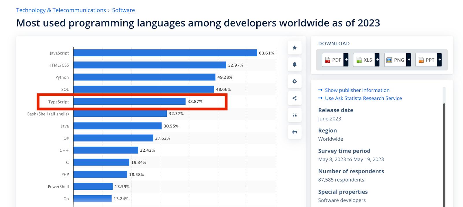Viewport: 463px width, 207px height.
Task: Download the statistic as PDF
Action: (333, 60)
